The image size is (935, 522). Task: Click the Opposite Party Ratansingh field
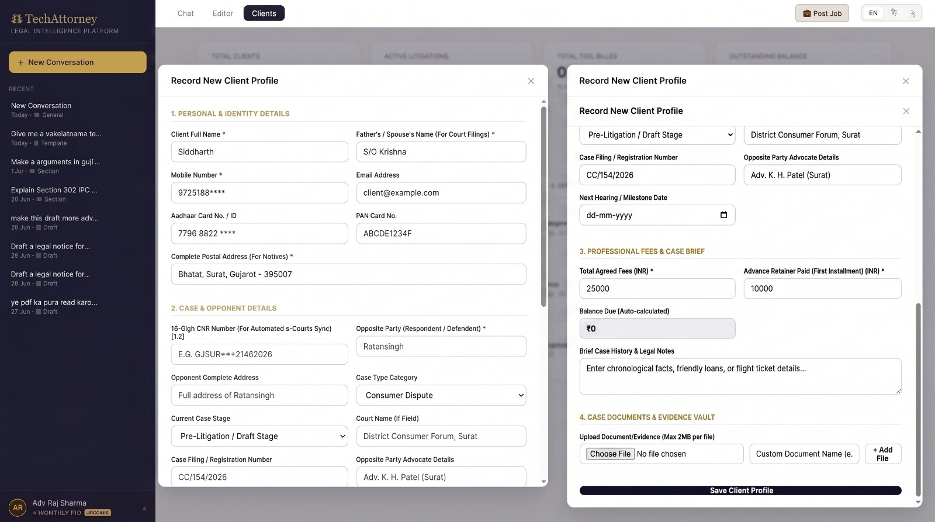coord(441,347)
